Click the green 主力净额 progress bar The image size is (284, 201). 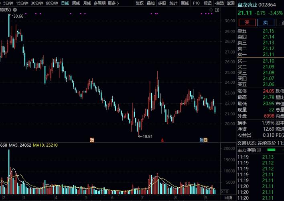(271, 150)
